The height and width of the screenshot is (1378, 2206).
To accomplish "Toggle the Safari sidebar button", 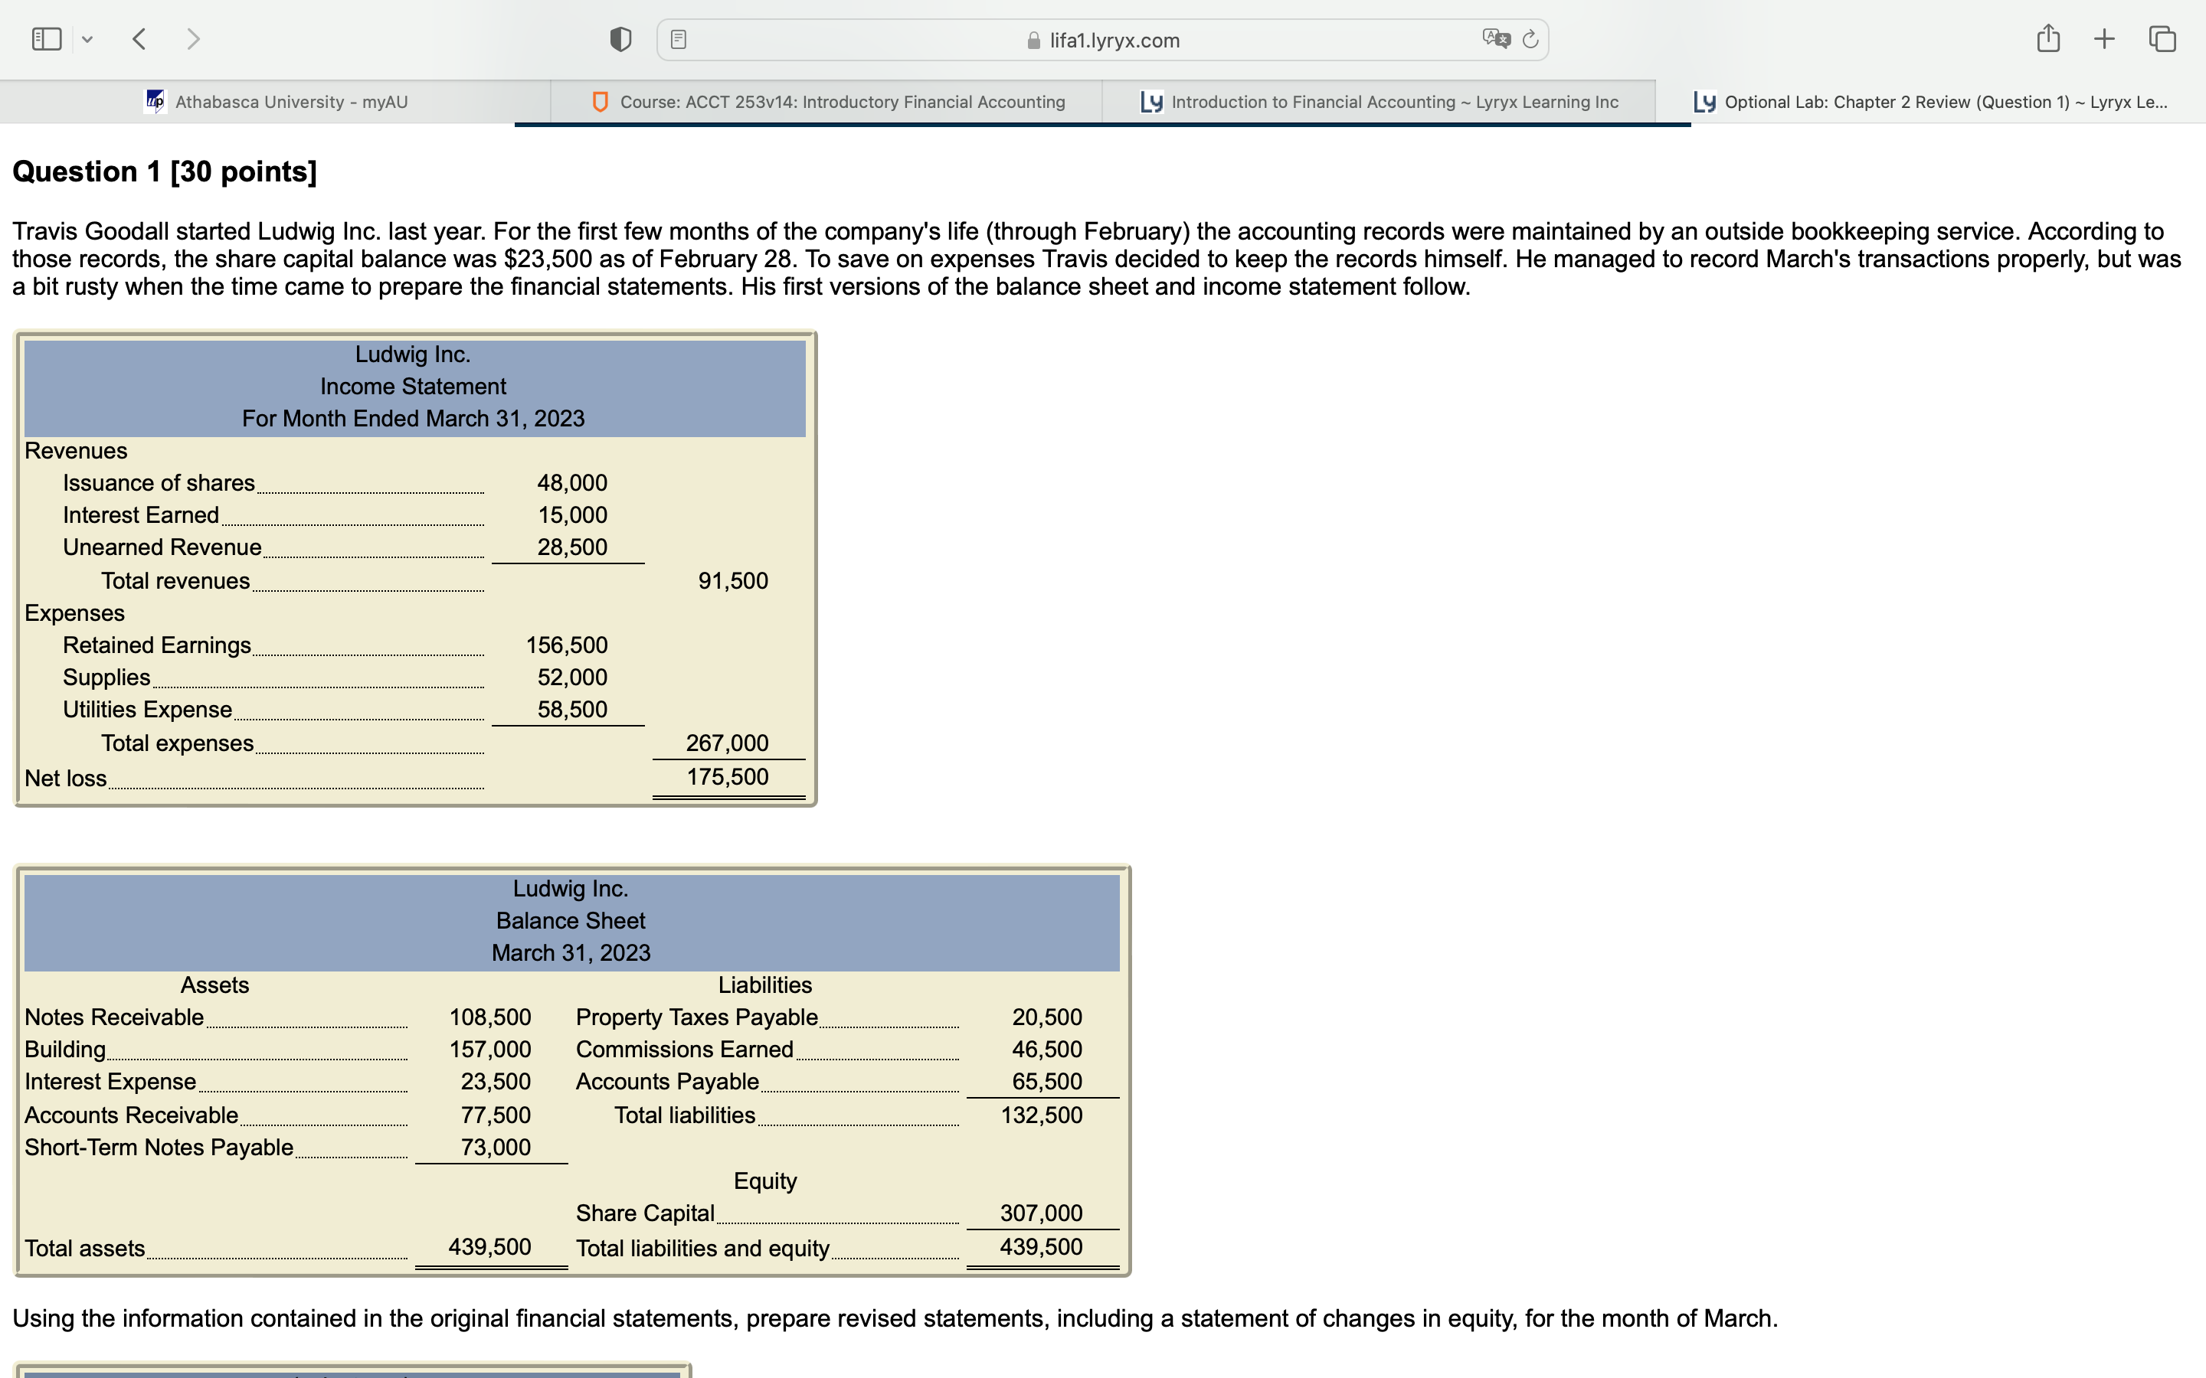I will [46, 39].
